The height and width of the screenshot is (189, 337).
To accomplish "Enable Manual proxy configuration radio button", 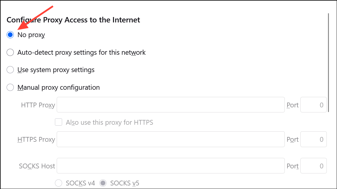I will (x=10, y=88).
